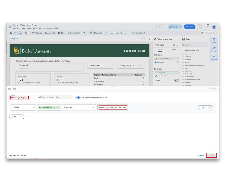Viewport: 227px width, 173px height.
Task: Click the zoom magnifier tool
Action: pyautogui.click(x=26, y=33)
